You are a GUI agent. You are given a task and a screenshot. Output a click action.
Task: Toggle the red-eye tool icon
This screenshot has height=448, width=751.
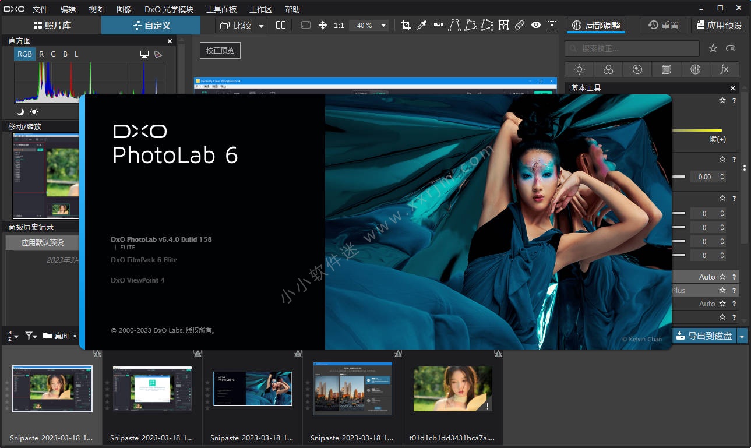(536, 25)
